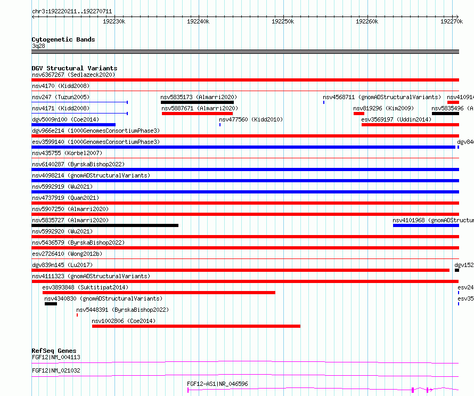Select FGF12|NM_021032 gene label

click(x=56, y=370)
